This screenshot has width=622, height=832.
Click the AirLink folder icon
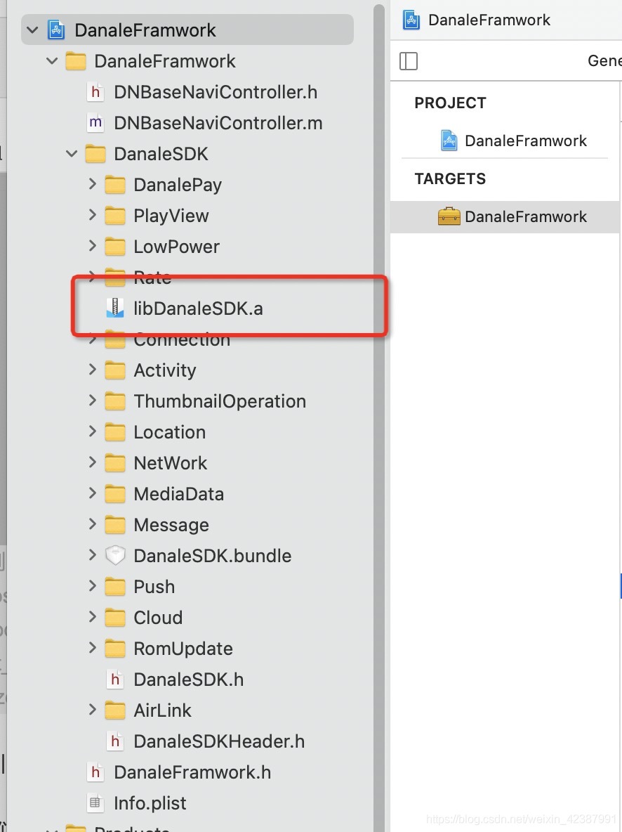(x=115, y=710)
